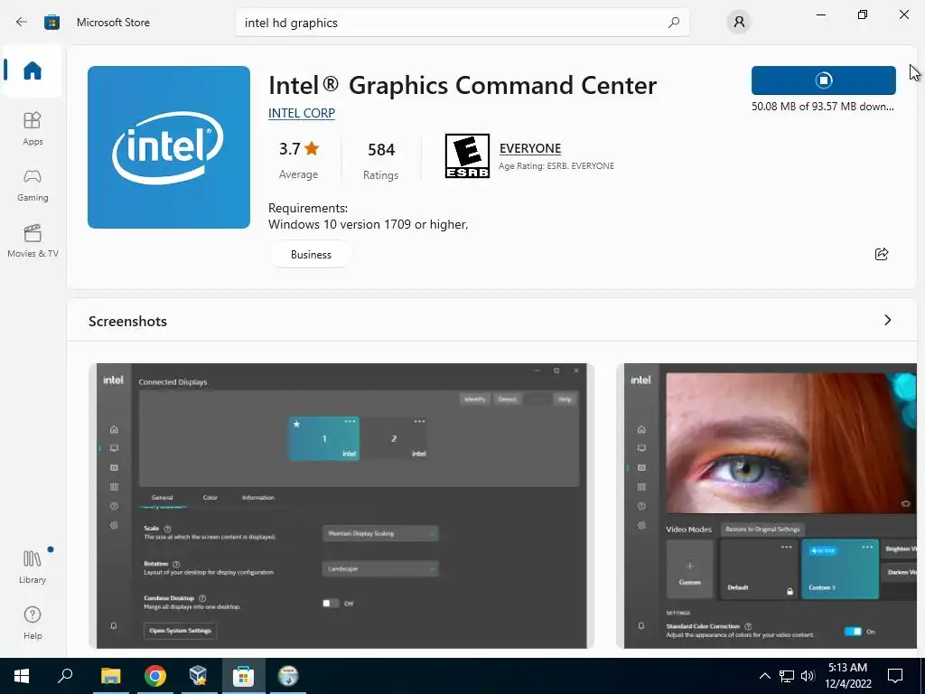
Task: Open the Connected Displays screenshot
Action: (341, 506)
